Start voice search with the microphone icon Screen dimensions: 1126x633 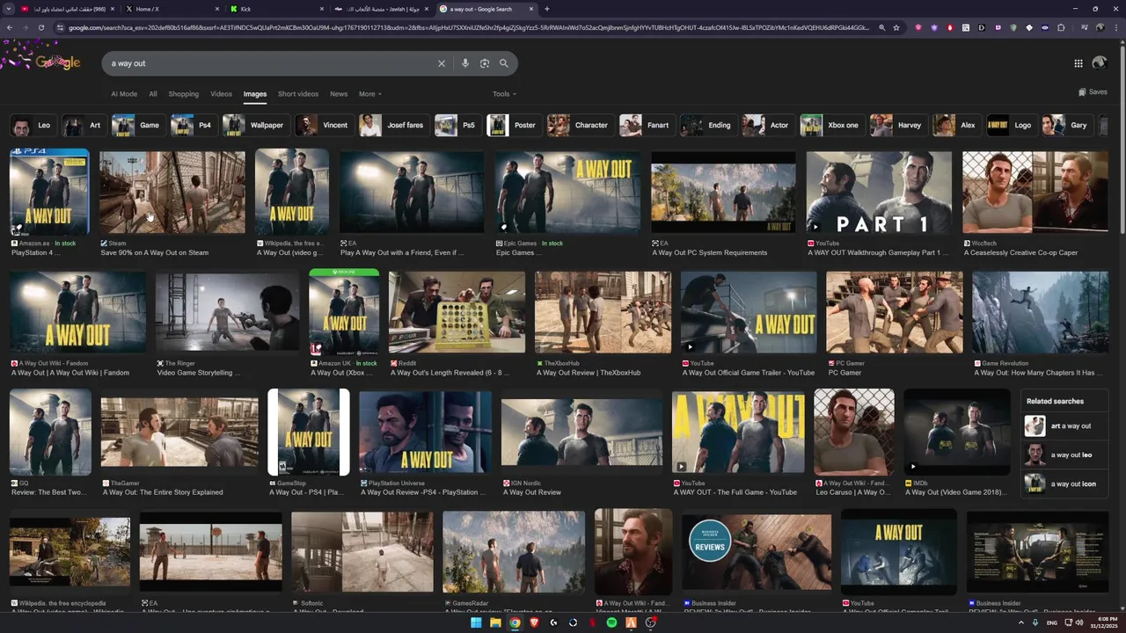(x=465, y=63)
